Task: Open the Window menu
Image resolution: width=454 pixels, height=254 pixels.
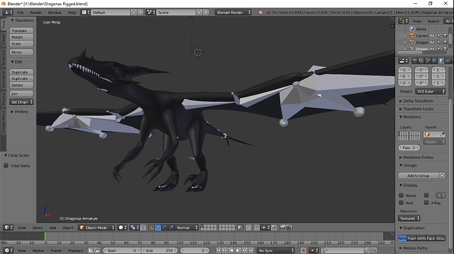Action: [x=55, y=12]
